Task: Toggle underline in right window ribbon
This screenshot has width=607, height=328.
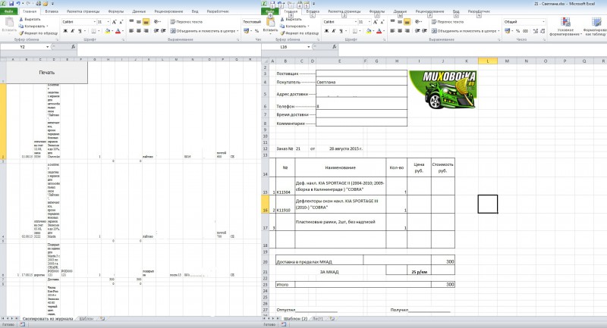Action: click(x=341, y=31)
